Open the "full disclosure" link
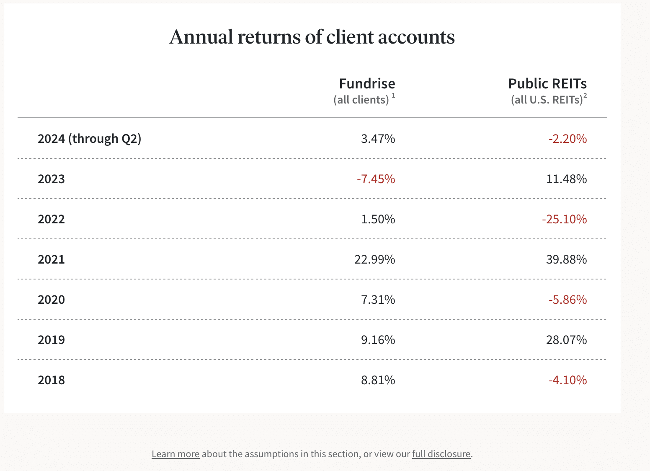The width and height of the screenshot is (650, 471). [441, 454]
